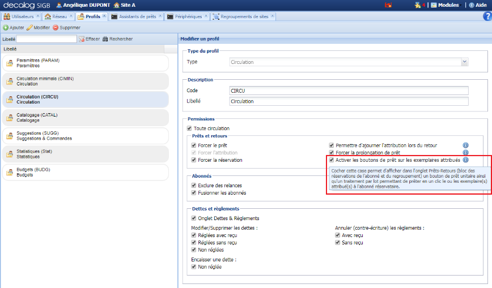The image size is (492, 288).
Task: Click info icon next to Forcer la prolongation
Action: pos(465,153)
